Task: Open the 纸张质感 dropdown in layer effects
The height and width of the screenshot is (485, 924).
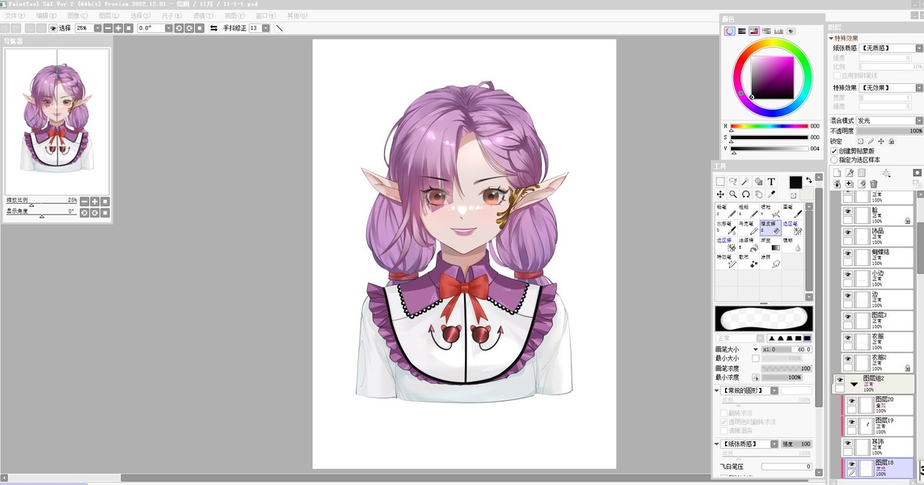Action: pyautogui.click(x=918, y=48)
